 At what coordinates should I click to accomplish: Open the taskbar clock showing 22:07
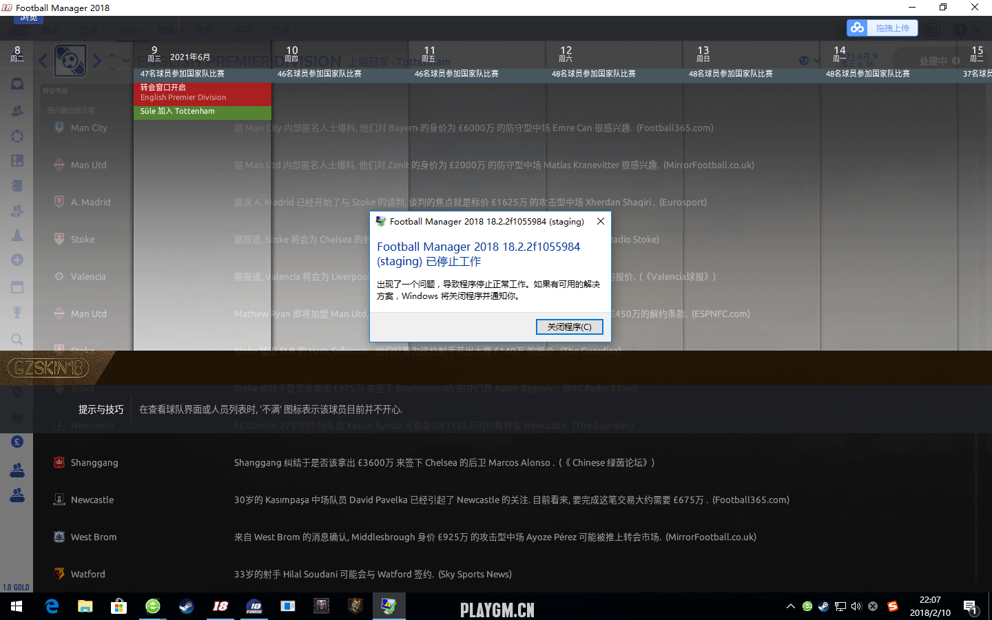tap(930, 606)
